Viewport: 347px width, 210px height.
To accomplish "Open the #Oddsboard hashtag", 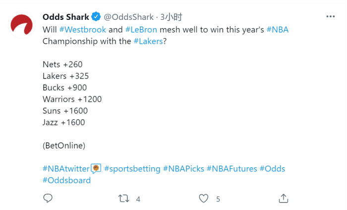I will [x=66, y=180].
